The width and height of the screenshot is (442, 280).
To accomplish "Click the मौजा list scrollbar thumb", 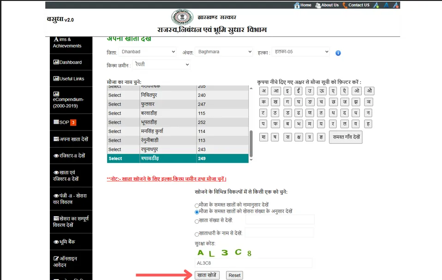I will coord(251,143).
